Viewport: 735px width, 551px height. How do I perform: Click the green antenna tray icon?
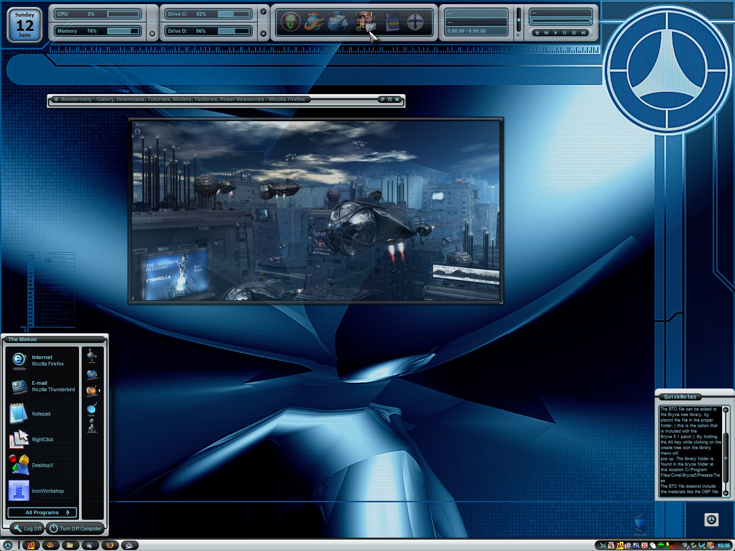[661, 545]
